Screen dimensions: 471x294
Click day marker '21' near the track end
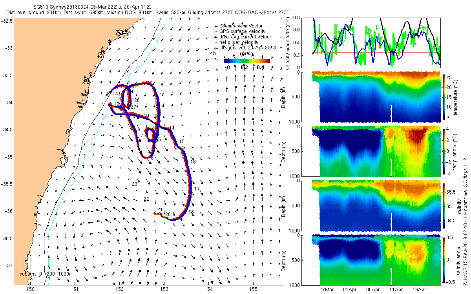160,209
